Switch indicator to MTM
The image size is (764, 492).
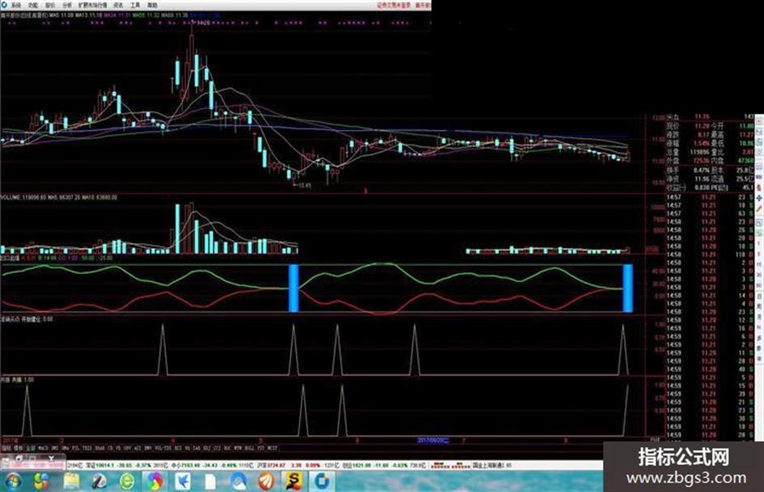[238, 448]
